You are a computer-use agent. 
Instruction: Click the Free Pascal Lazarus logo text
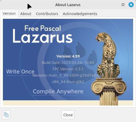43,34
